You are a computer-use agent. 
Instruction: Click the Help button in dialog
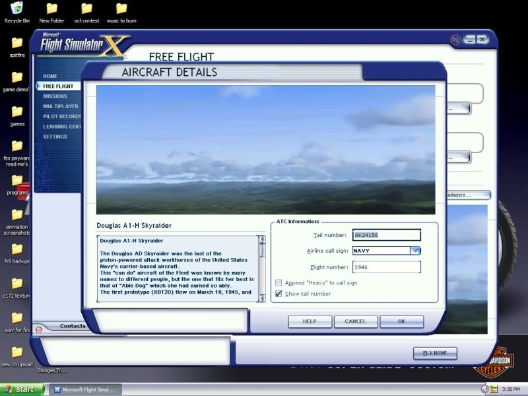pyautogui.click(x=310, y=321)
